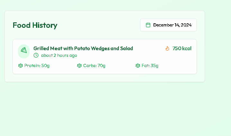Open the December 14, 2024 date picker
The image size is (231, 136).
pos(168,25)
